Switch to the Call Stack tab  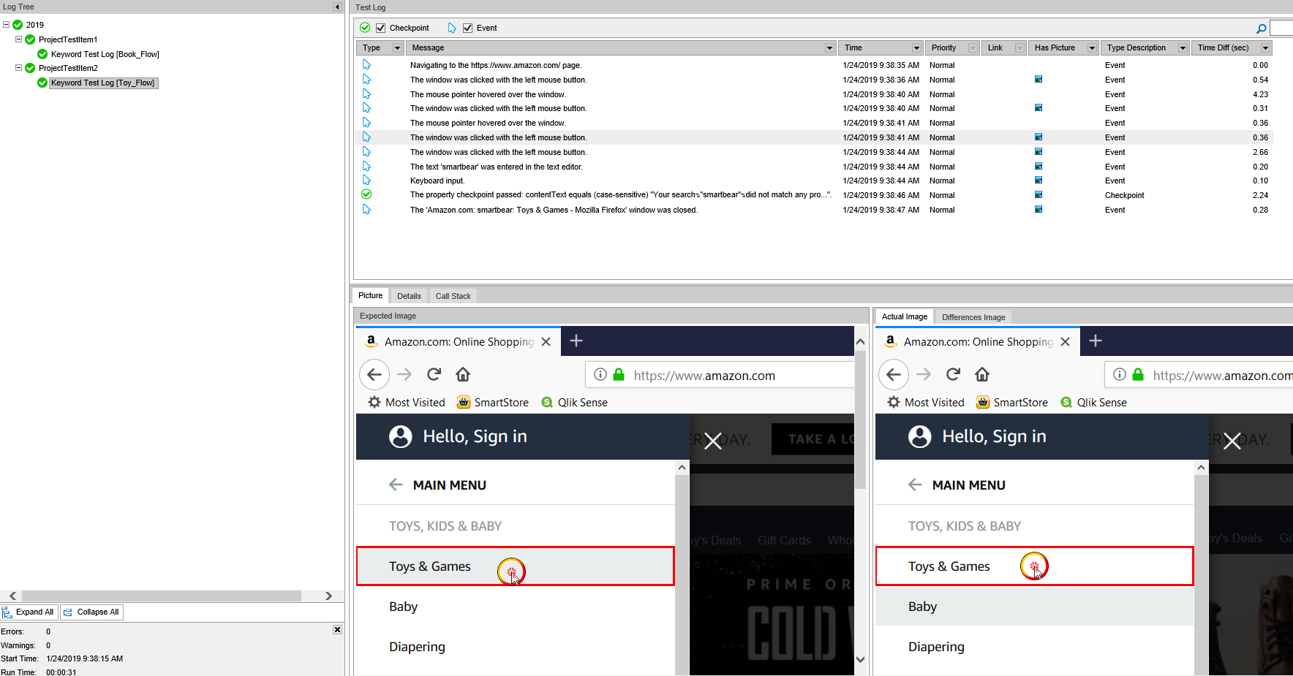(453, 296)
